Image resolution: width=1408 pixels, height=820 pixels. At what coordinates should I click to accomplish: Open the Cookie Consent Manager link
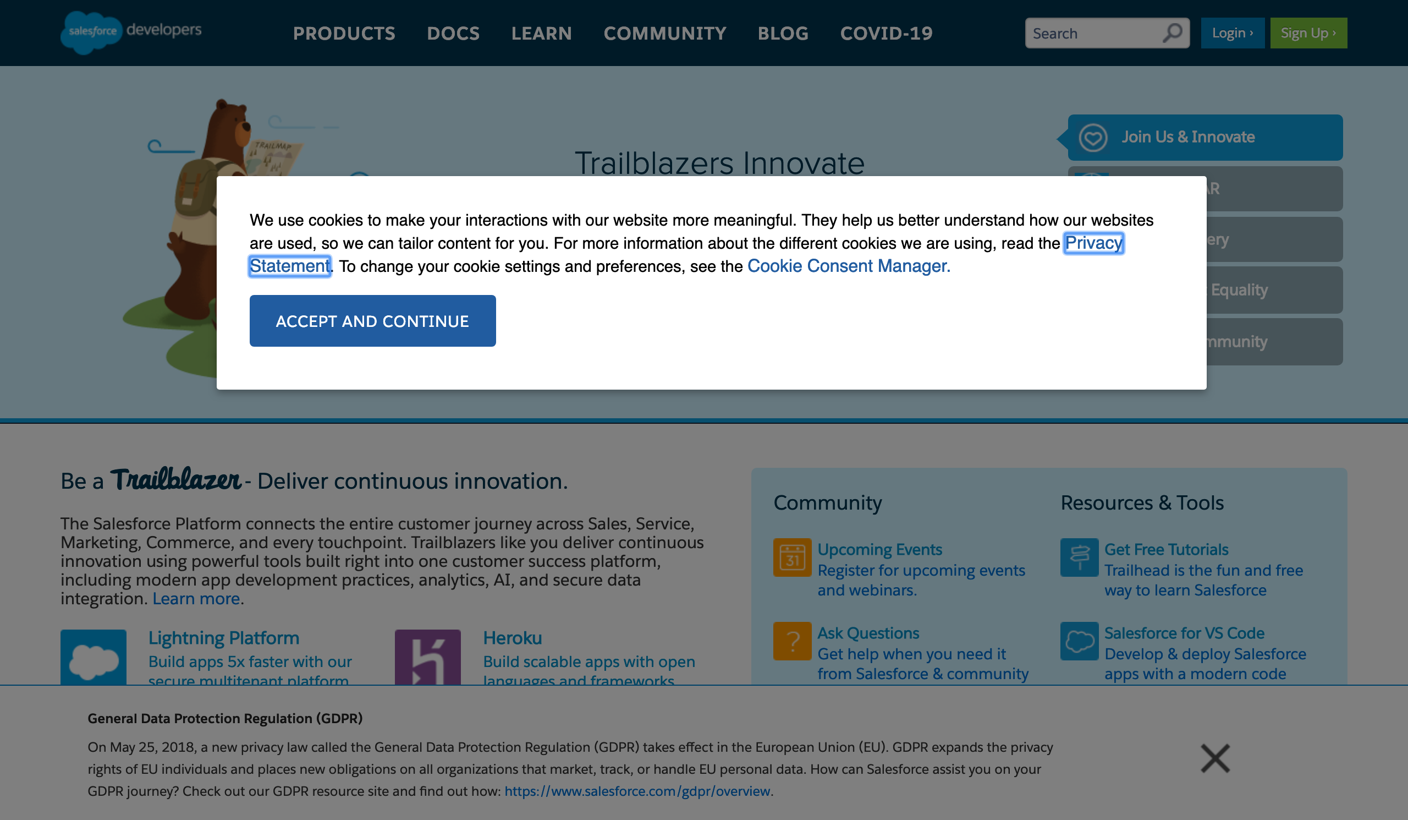tap(848, 266)
